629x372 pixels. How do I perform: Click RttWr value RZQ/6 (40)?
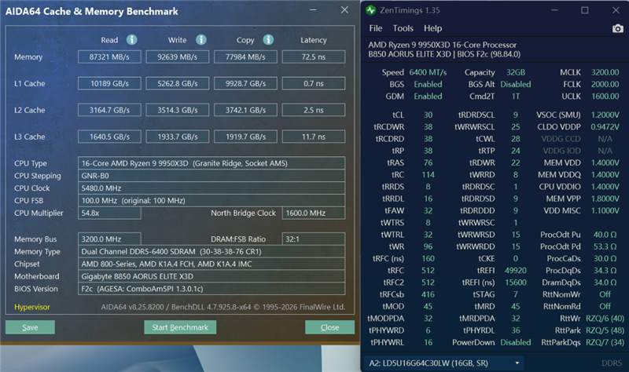coord(605,319)
